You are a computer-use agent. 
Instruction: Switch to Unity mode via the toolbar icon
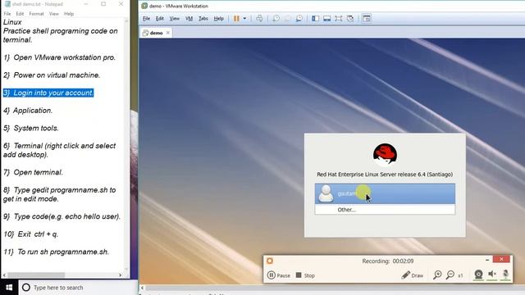(350, 19)
